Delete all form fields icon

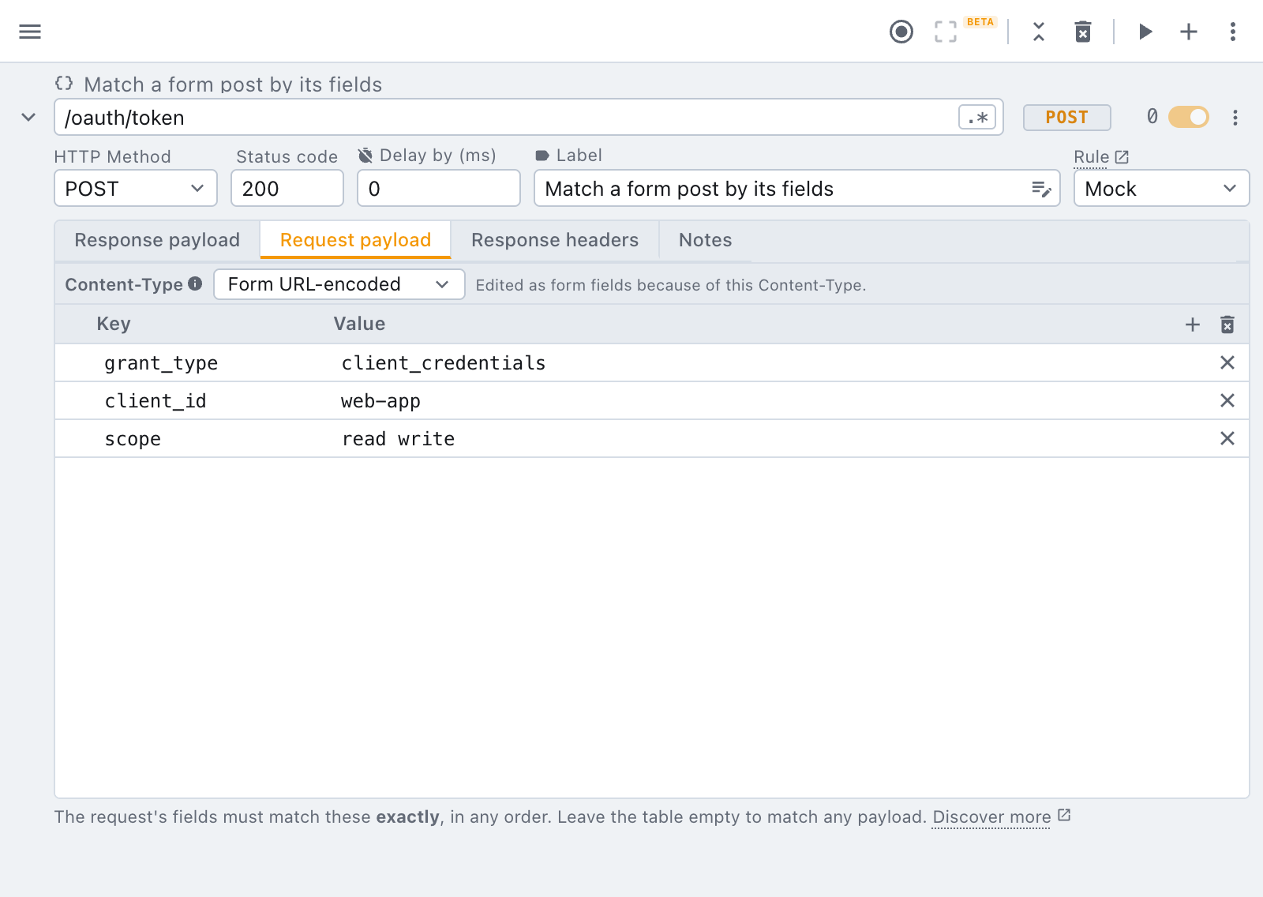[1227, 325]
